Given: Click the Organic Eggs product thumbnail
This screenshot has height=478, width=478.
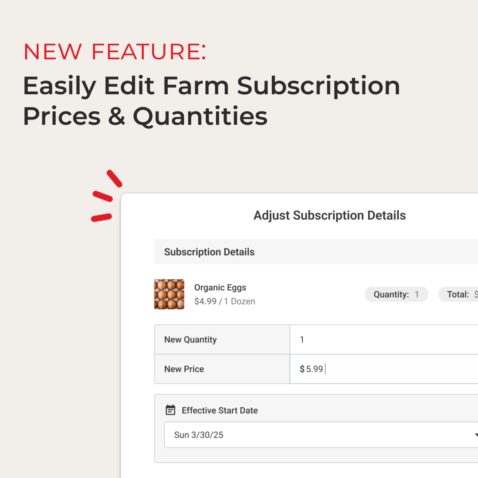Looking at the screenshot, I should pos(169,294).
